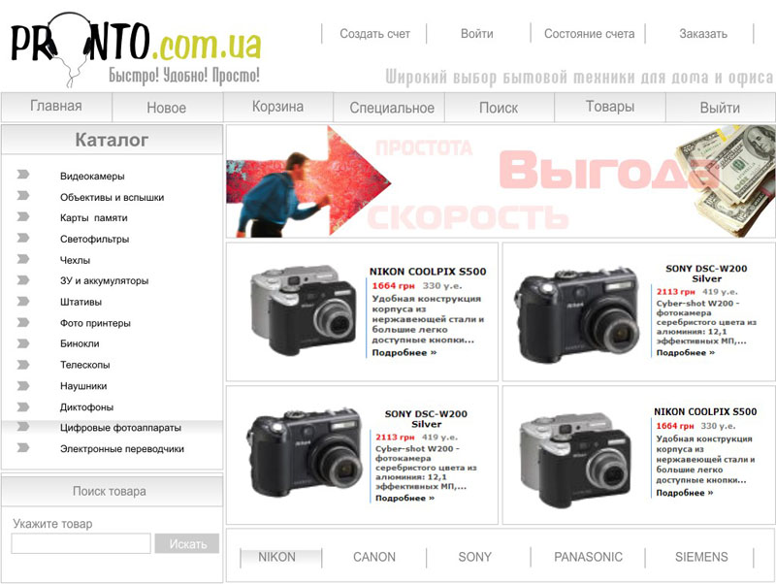Open the Светофильтры category
This screenshot has width=776, height=584.
click(94, 239)
